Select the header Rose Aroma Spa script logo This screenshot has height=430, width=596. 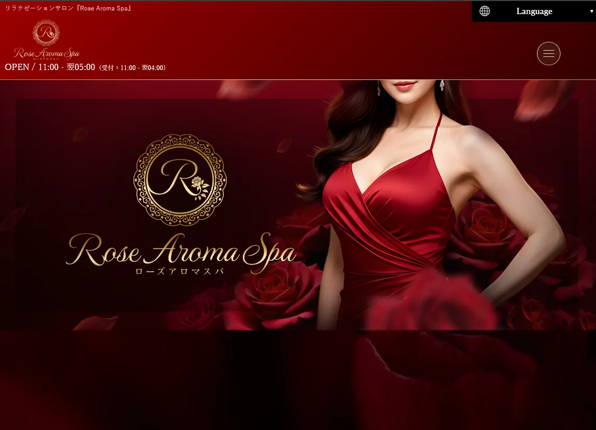coord(46,53)
